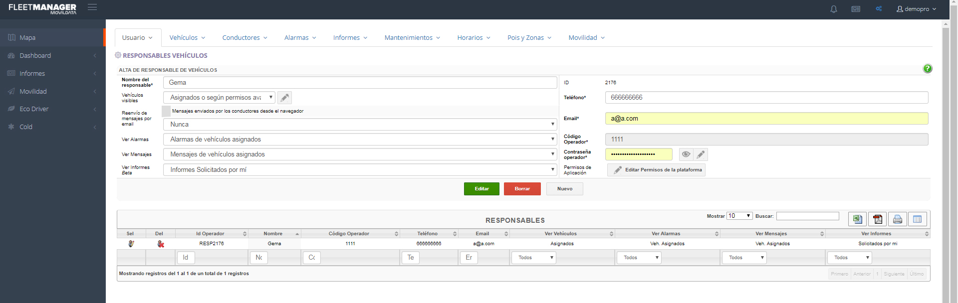
Task: Check the mensajes enviados por conductores checkbox
Action: [166, 111]
